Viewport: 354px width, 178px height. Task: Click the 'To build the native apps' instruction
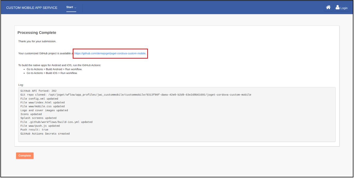point(60,65)
